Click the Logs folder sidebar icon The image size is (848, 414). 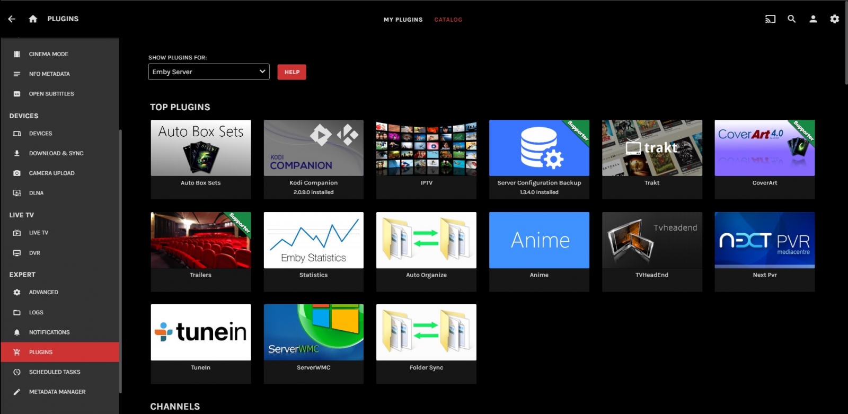coord(17,313)
